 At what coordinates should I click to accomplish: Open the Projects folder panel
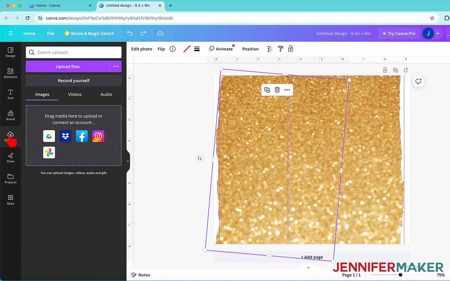point(10,179)
